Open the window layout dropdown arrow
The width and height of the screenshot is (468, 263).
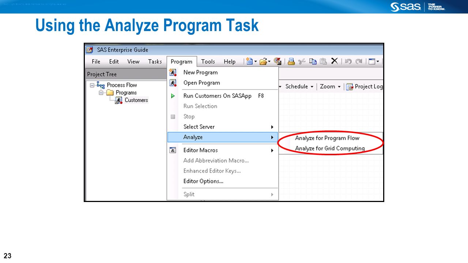click(x=378, y=62)
